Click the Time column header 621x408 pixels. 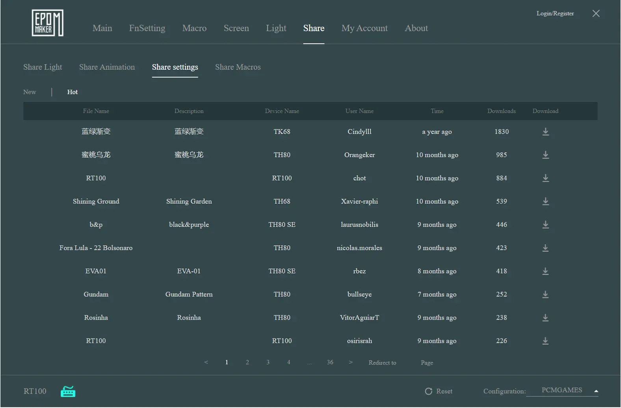437,111
